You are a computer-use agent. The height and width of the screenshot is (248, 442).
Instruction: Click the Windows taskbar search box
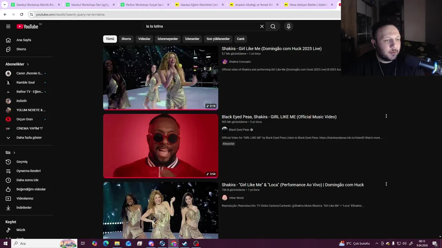click(x=44, y=244)
